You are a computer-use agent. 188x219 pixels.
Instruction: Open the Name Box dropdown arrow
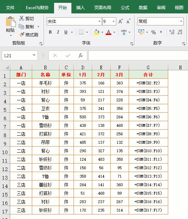tap(34, 55)
